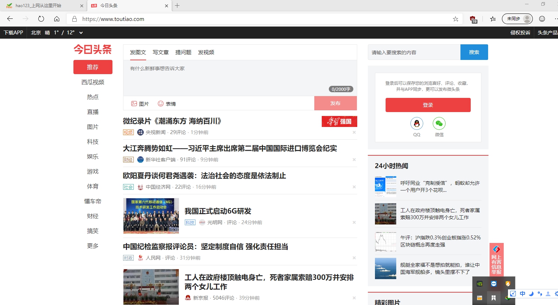Open the 欧阳夏丹谈何君尧遇袭 headline

[x=204, y=176]
